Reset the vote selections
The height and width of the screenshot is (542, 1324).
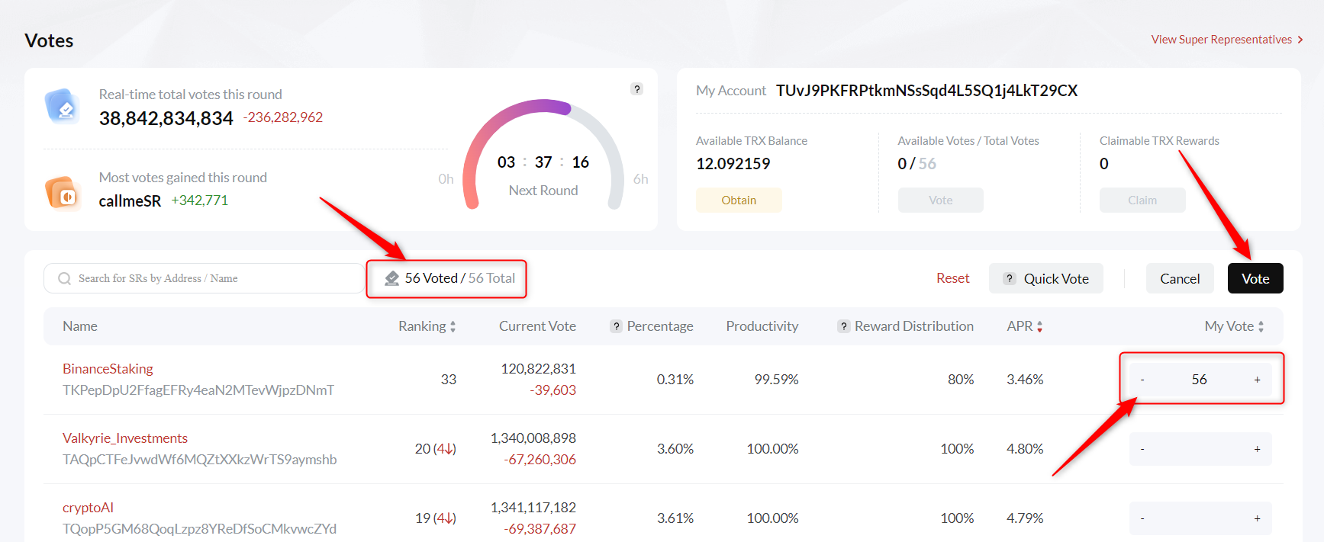[x=952, y=278]
